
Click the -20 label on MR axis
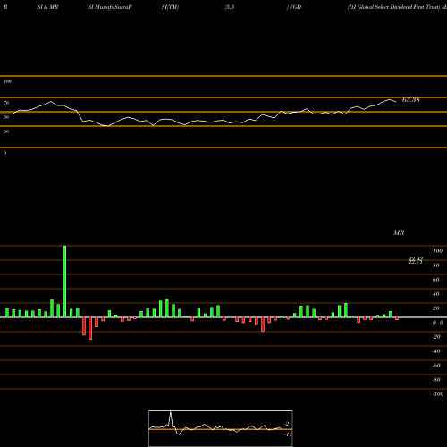coord(436,337)
